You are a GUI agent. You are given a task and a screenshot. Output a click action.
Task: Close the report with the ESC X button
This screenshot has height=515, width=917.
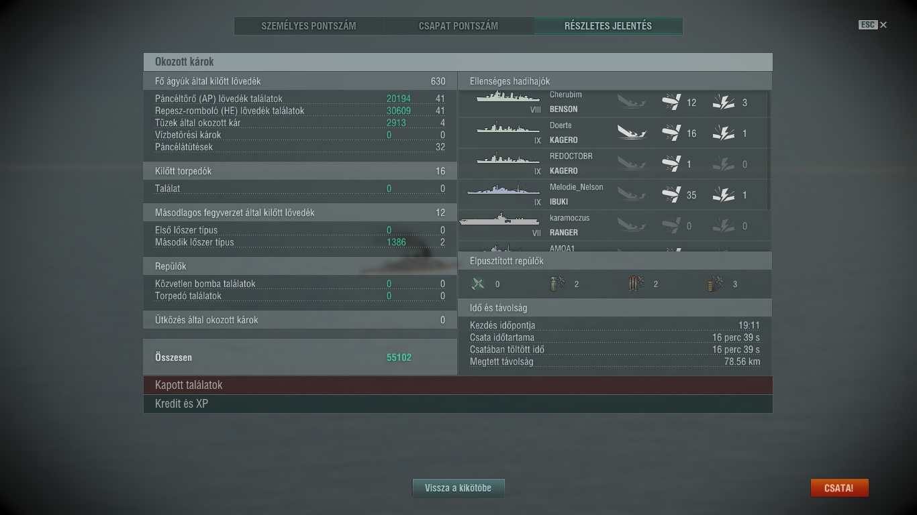tap(873, 25)
